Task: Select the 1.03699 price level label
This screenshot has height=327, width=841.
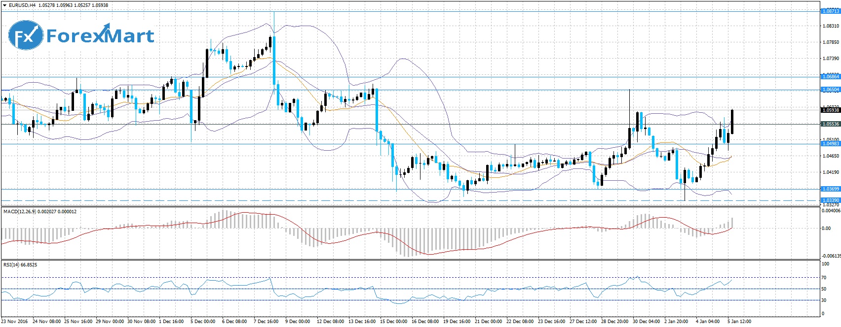Action: click(x=830, y=189)
